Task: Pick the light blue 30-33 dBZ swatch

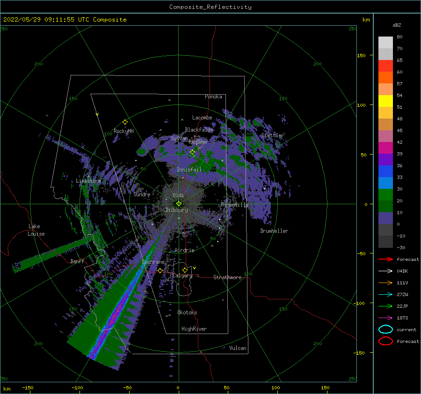Action: [x=385, y=183]
